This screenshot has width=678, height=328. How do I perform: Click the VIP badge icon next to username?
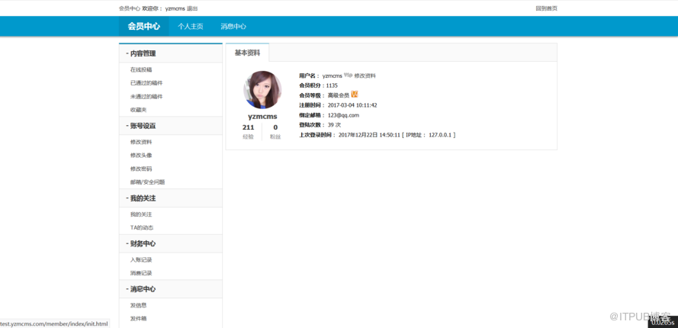(x=348, y=76)
